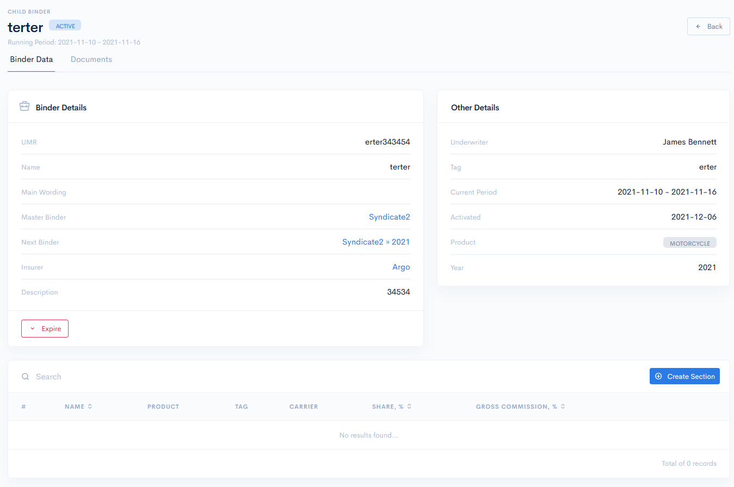Go back using the Back button
The height and width of the screenshot is (487, 734).
pos(708,27)
